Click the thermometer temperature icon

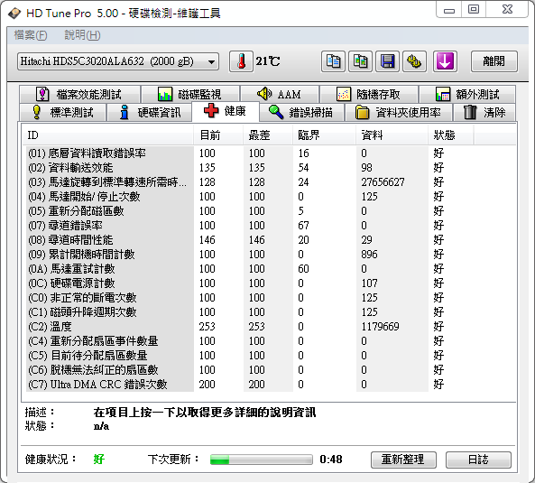click(x=241, y=61)
